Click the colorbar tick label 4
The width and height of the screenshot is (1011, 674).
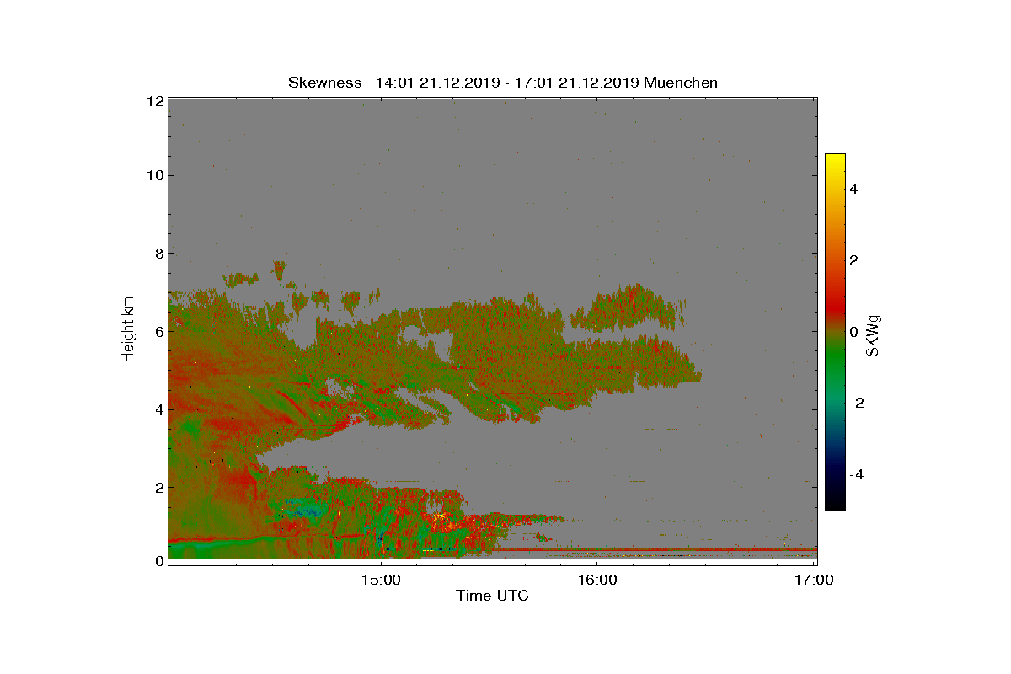click(x=853, y=190)
